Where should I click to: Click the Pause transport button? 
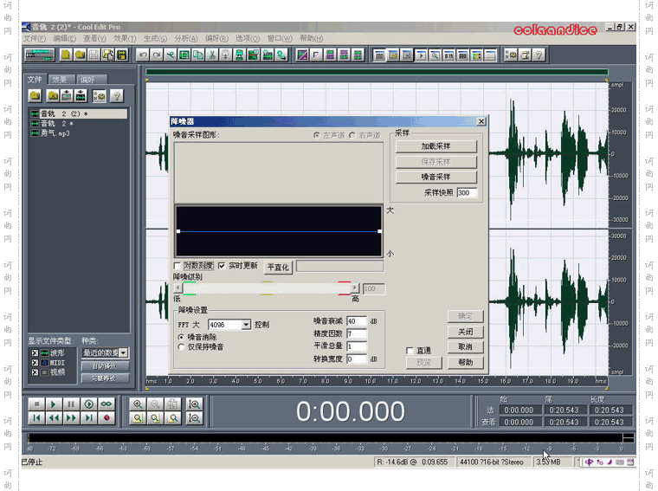point(71,404)
